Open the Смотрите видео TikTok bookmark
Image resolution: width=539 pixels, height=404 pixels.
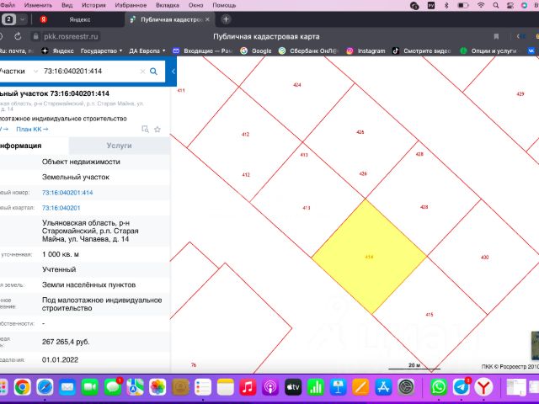click(x=421, y=50)
